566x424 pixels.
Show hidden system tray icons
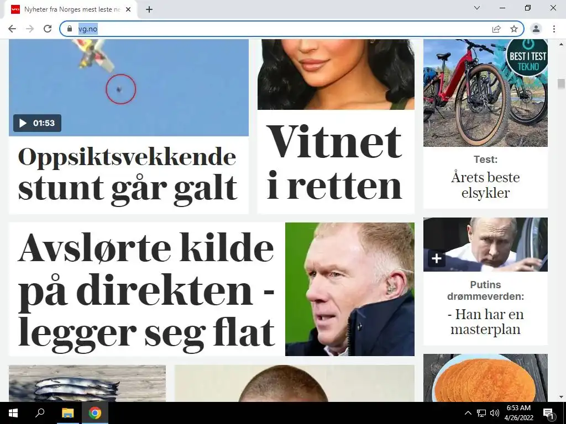coord(468,413)
